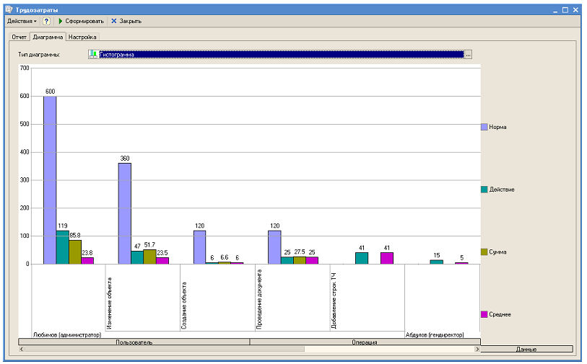Run report with Сформировать button
This screenshot has width=587, height=364.
82,22
